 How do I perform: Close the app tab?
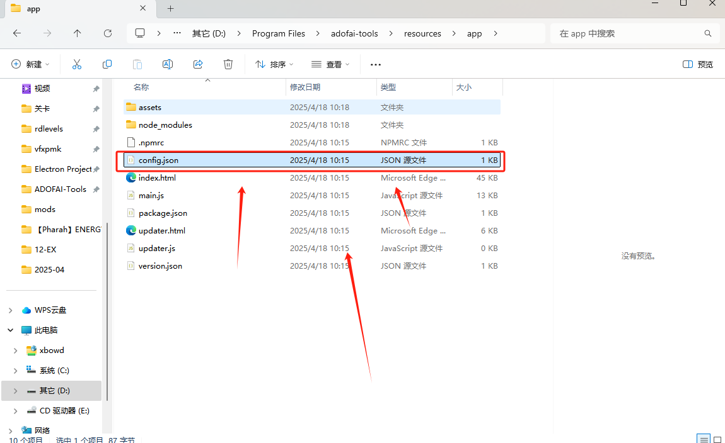coord(143,8)
